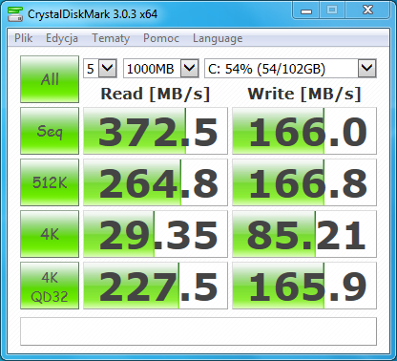The height and width of the screenshot is (361, 397).
Task: Minimize the CrystalDiskMark window
Action: [306, 11]
